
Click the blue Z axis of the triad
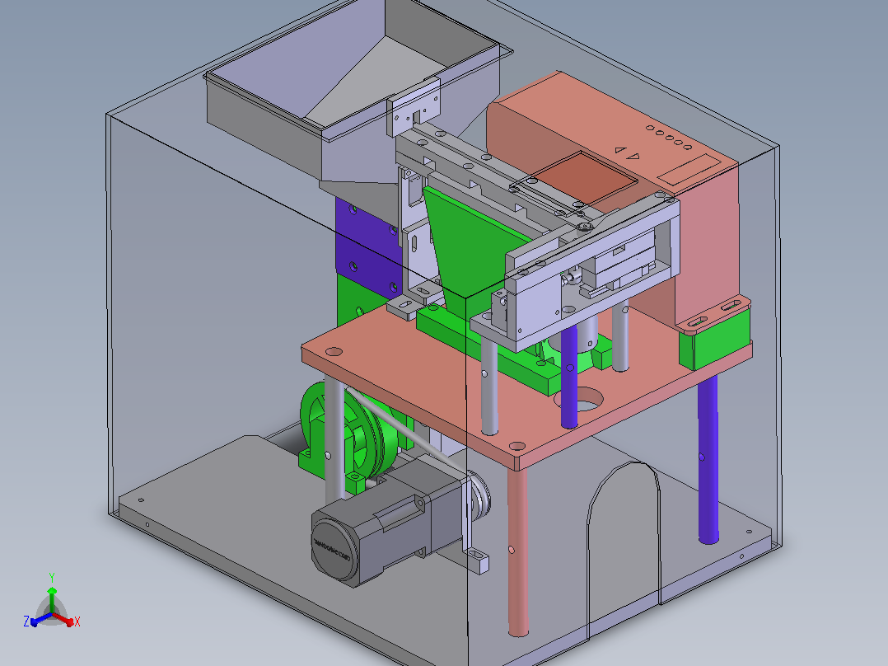[x=39, y=620]
